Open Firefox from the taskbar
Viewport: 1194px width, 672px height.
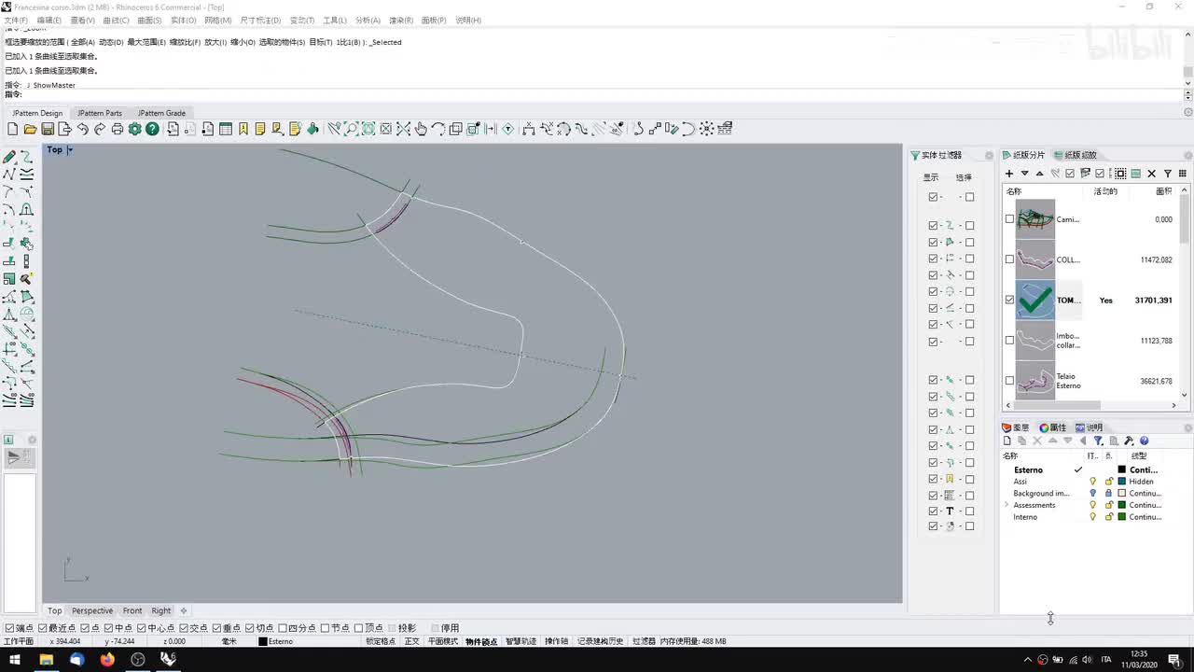pyautogui.click(x=107, y=659)
